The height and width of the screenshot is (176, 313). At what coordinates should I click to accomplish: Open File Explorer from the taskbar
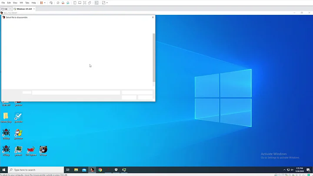pos(76,170)
